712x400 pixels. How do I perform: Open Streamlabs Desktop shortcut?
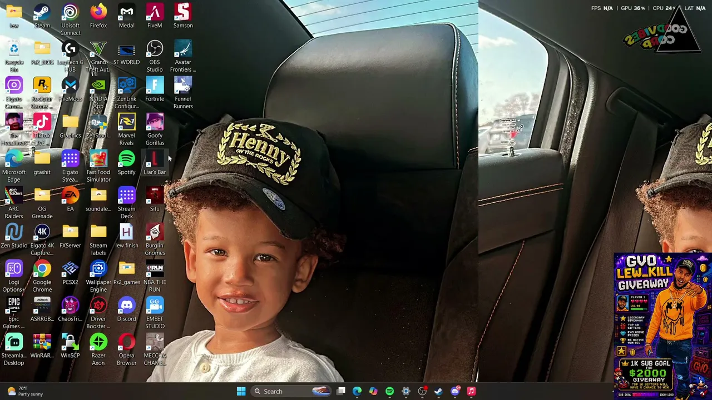click(x=14, y=349)
